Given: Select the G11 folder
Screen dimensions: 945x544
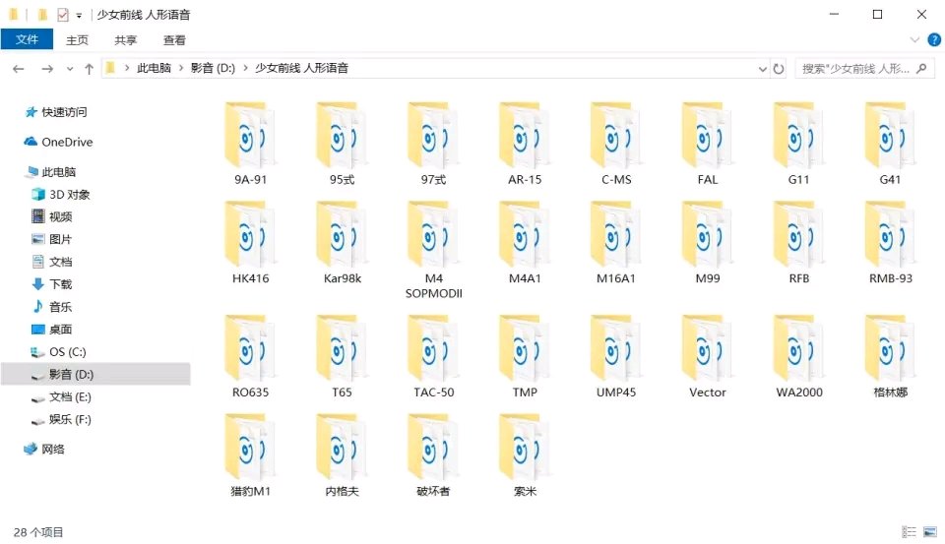Looking at the screenshot, I should 799,144.
